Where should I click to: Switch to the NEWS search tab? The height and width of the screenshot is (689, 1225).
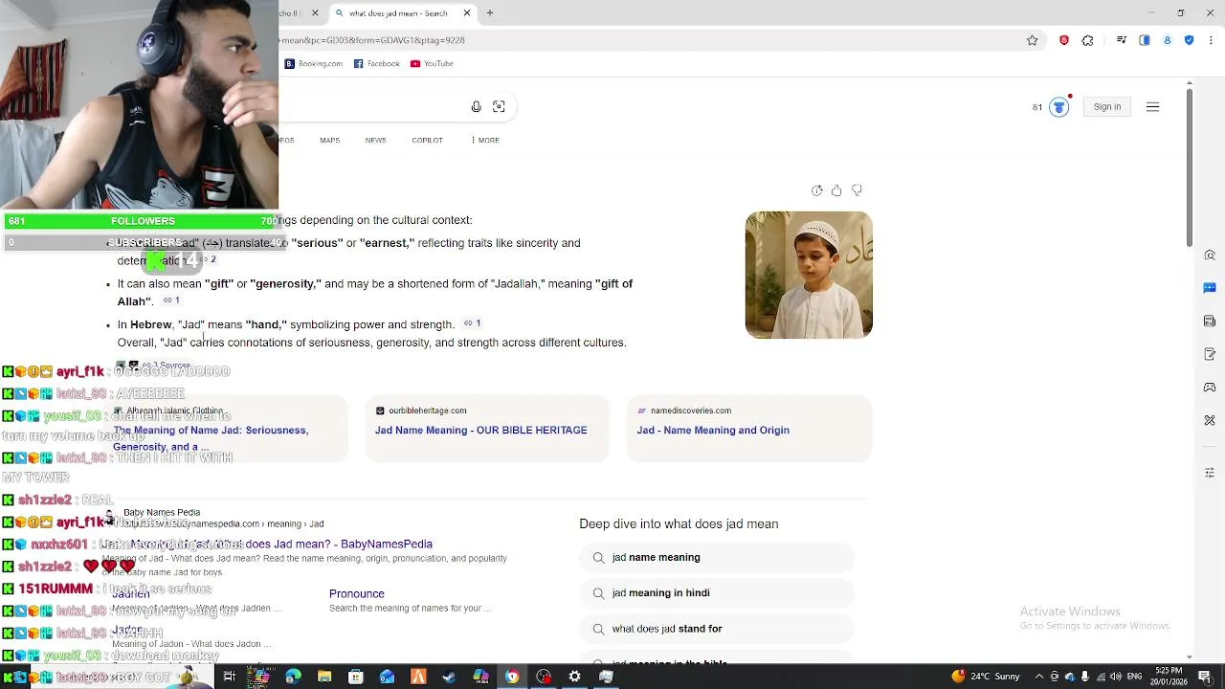pos(375,140)
